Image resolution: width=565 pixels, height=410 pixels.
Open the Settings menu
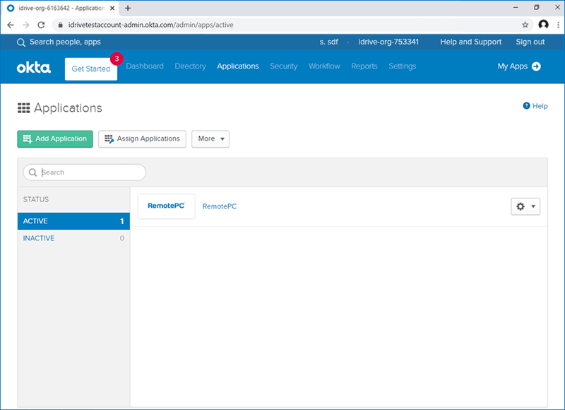[402, 66]
